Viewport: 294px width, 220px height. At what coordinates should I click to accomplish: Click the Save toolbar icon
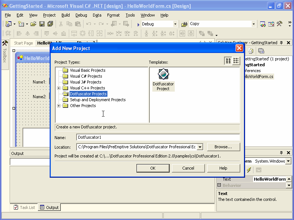(42, 24)
